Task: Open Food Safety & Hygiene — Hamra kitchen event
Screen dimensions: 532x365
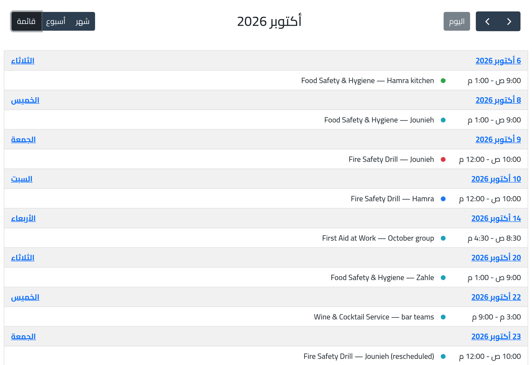Action: pos(367,81)
